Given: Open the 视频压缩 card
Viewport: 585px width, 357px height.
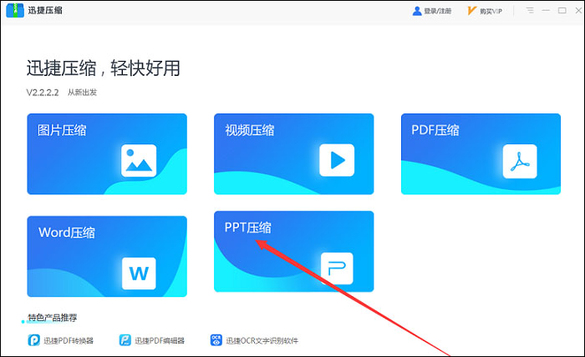Looking at the screenshot, I should 293,153.
